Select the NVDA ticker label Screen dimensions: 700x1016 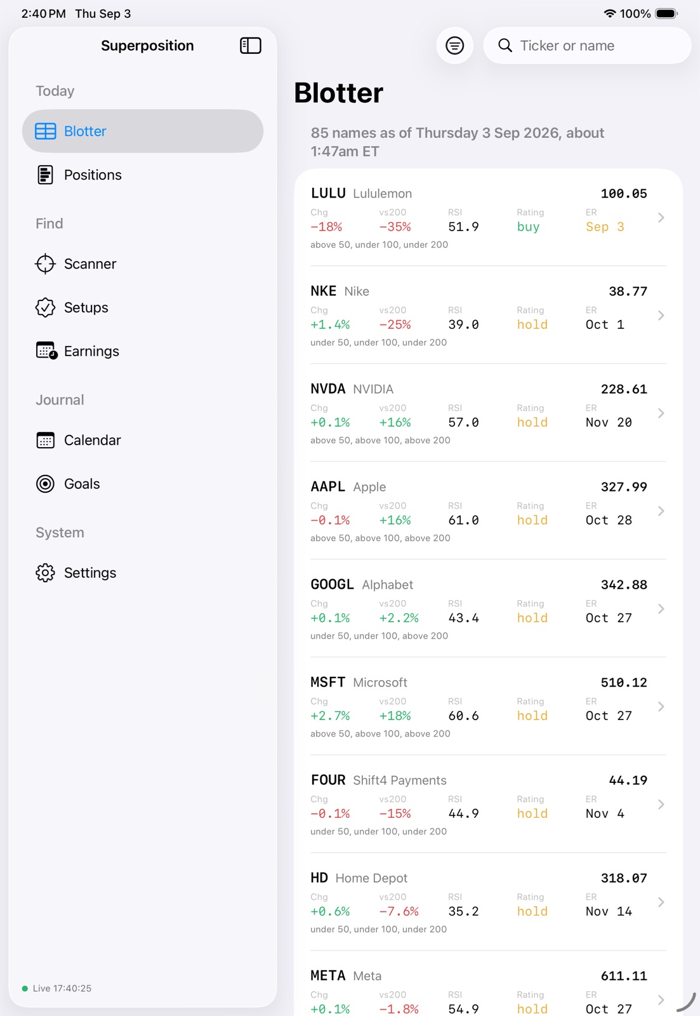coord(328,389)
